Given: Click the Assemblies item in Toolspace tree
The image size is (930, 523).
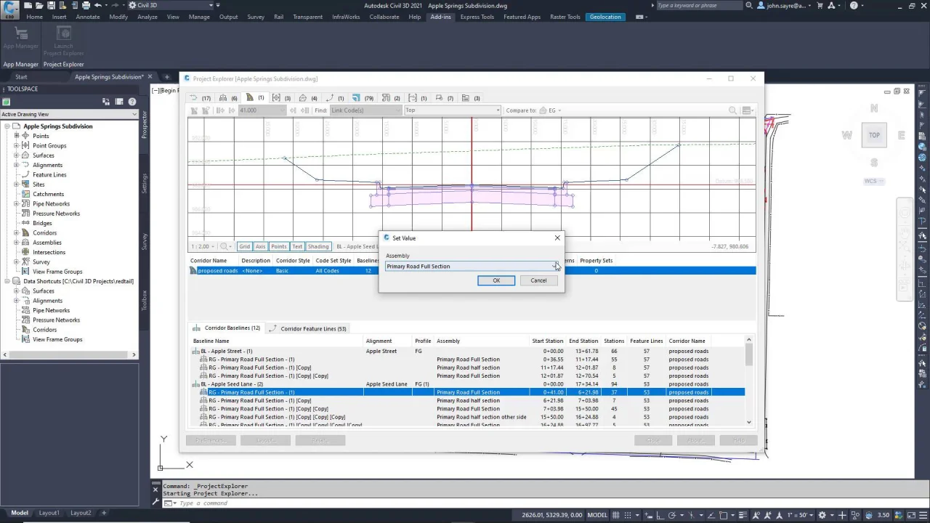Looking at the screenshot, I should pos(47,243).
